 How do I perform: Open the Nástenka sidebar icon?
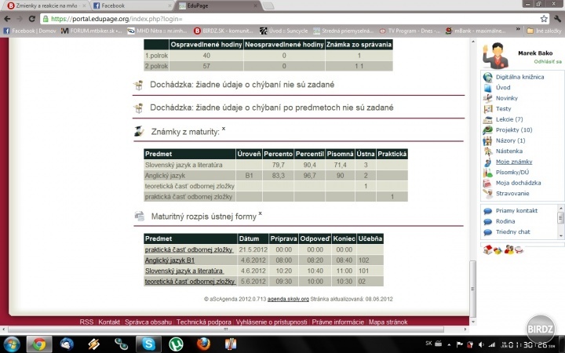click(487, 151)
